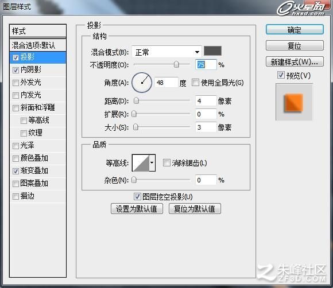Select 斜面和浮雕 in styles list
Screen dimensions: 333x288
38,108
